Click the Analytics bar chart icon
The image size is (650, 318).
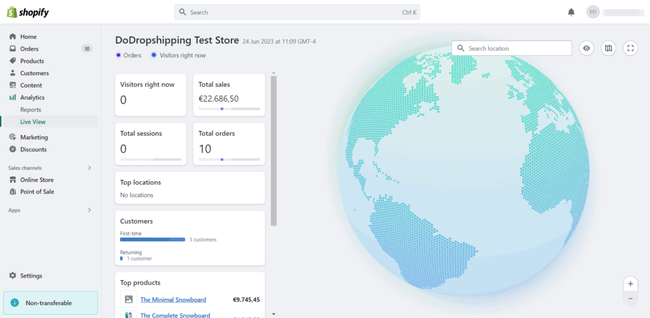[13, 98]
